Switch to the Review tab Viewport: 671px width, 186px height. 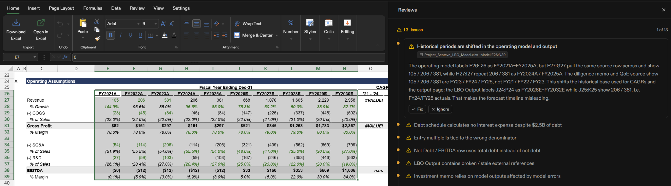(137, 8)
